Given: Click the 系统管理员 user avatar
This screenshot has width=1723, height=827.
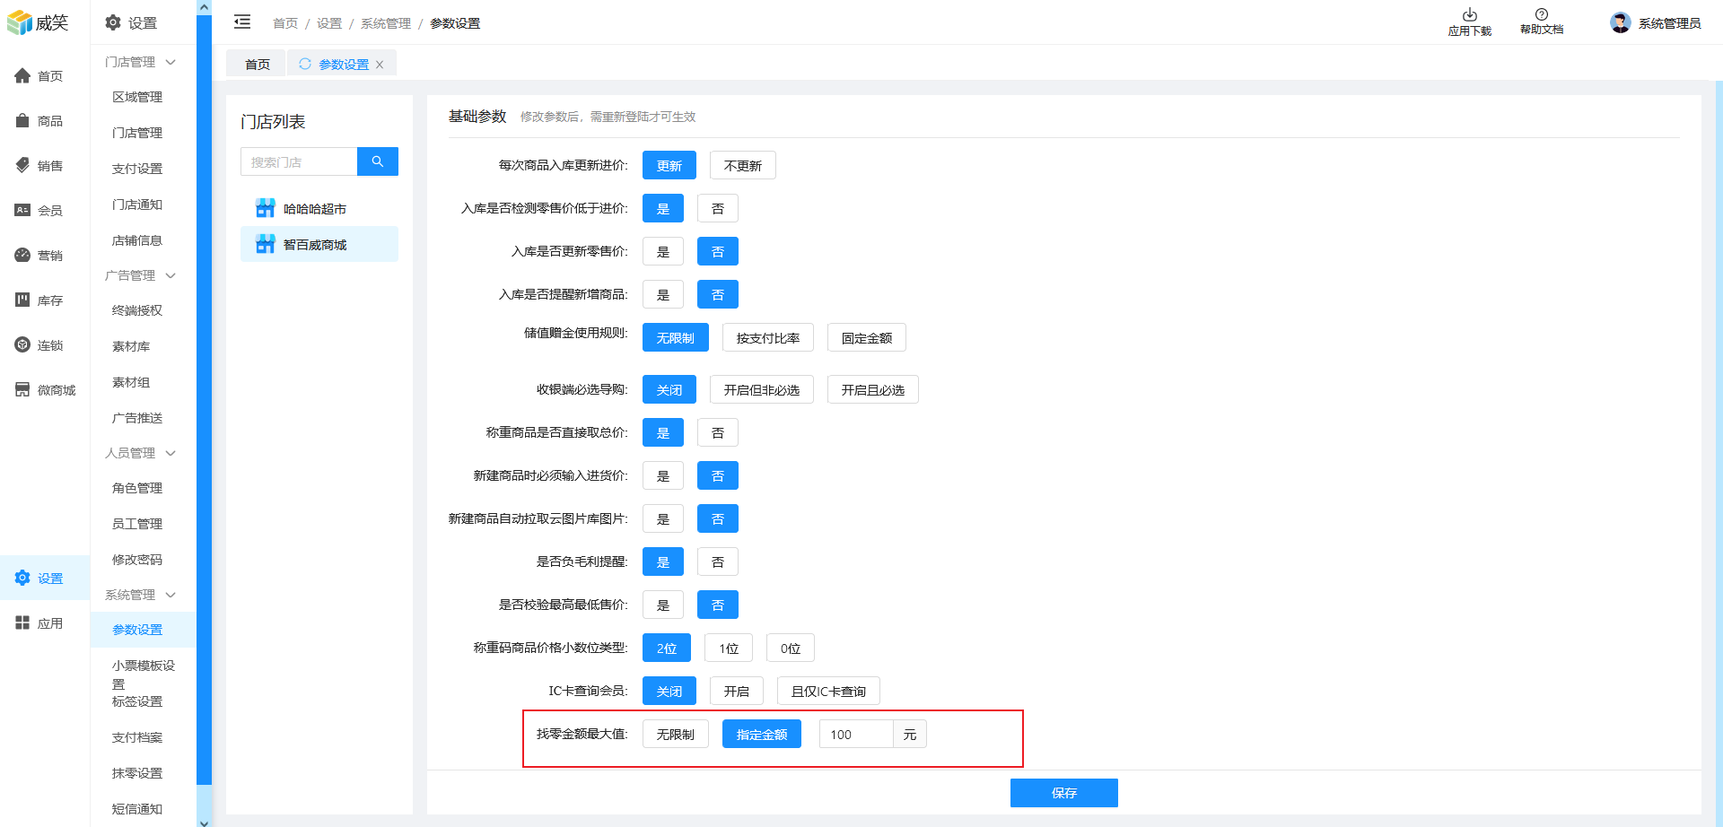Looking at the screenshot, I should point(1620,23).
